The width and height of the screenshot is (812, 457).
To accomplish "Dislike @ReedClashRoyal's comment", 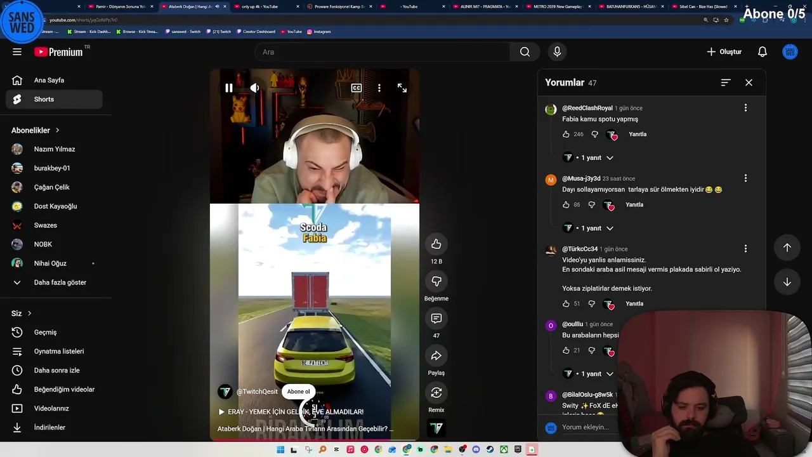I will 594,135.
